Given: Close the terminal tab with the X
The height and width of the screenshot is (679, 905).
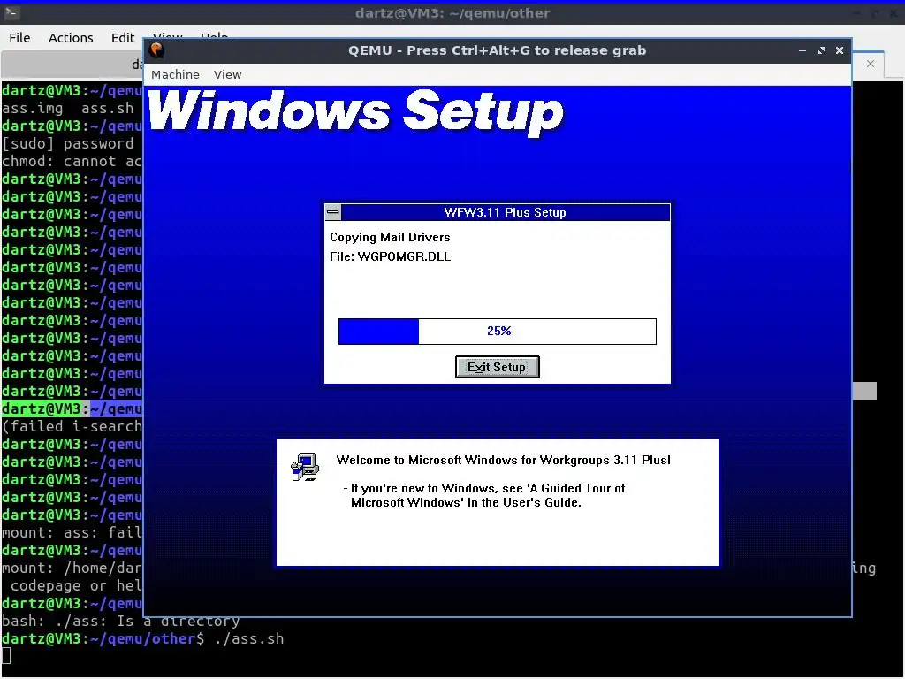Looking at the screenshot, I should coord(871,64).
